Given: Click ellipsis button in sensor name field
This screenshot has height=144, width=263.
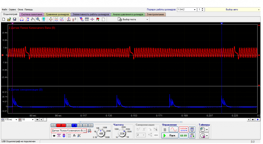Looking at the screenshot, I should coord(85,131).
